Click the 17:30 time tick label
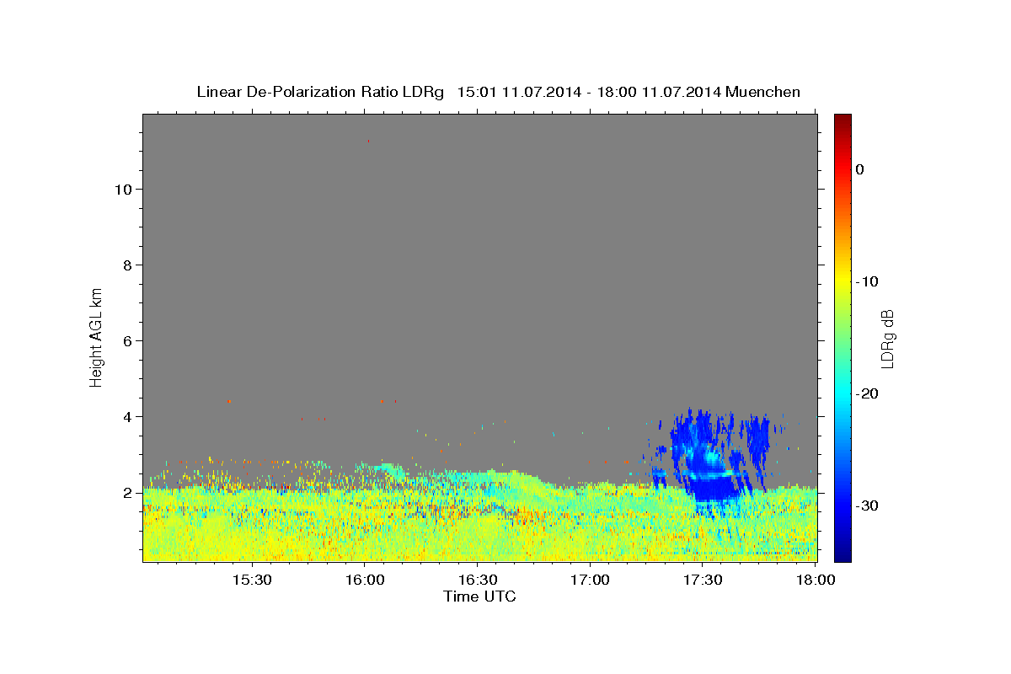The height and width of the screenshot is (674, 1011). (x=703, y=580)
